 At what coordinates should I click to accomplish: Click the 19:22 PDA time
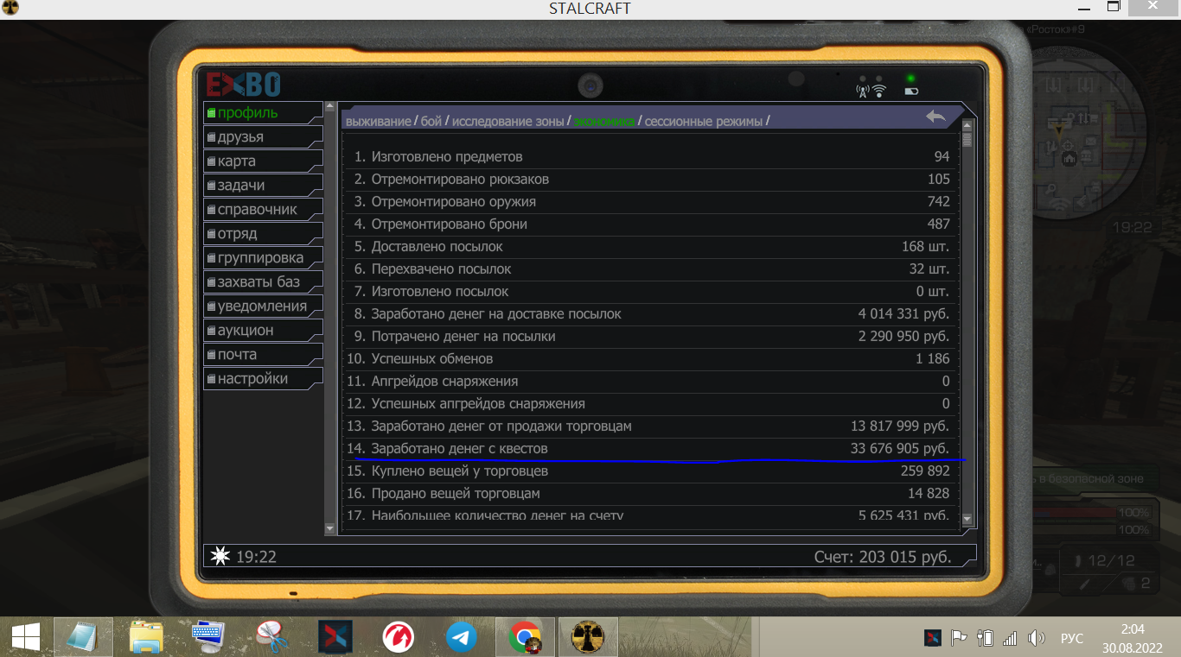click(x=256, y=557)
